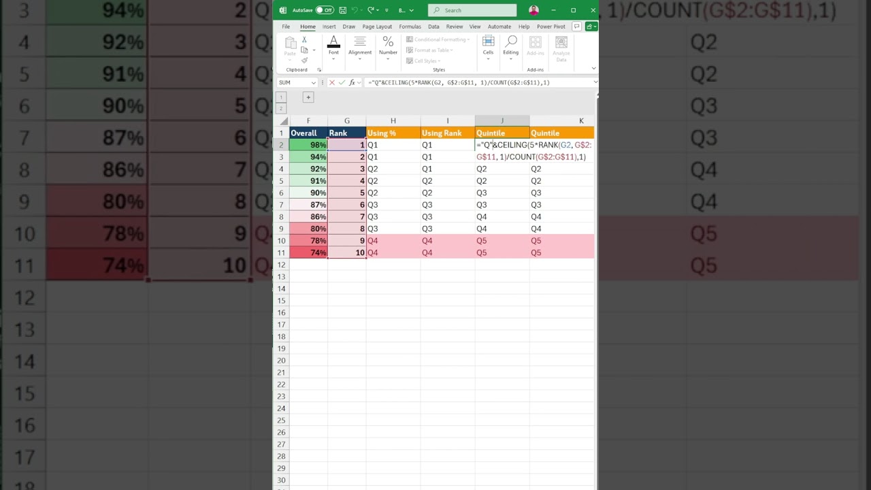
Task: Switch to the Power Pivot tab
Action: point(551,27)
